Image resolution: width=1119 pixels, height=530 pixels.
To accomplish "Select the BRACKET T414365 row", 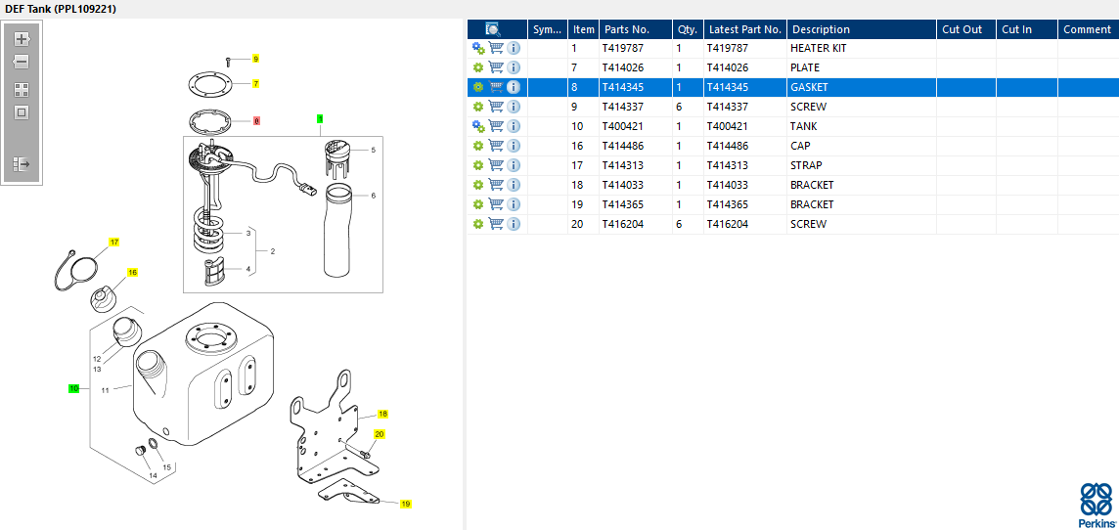I will (x=793, y=204).
